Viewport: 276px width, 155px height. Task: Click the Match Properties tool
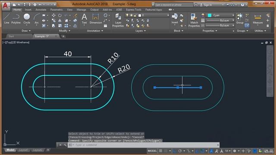(x=194, y=20)
